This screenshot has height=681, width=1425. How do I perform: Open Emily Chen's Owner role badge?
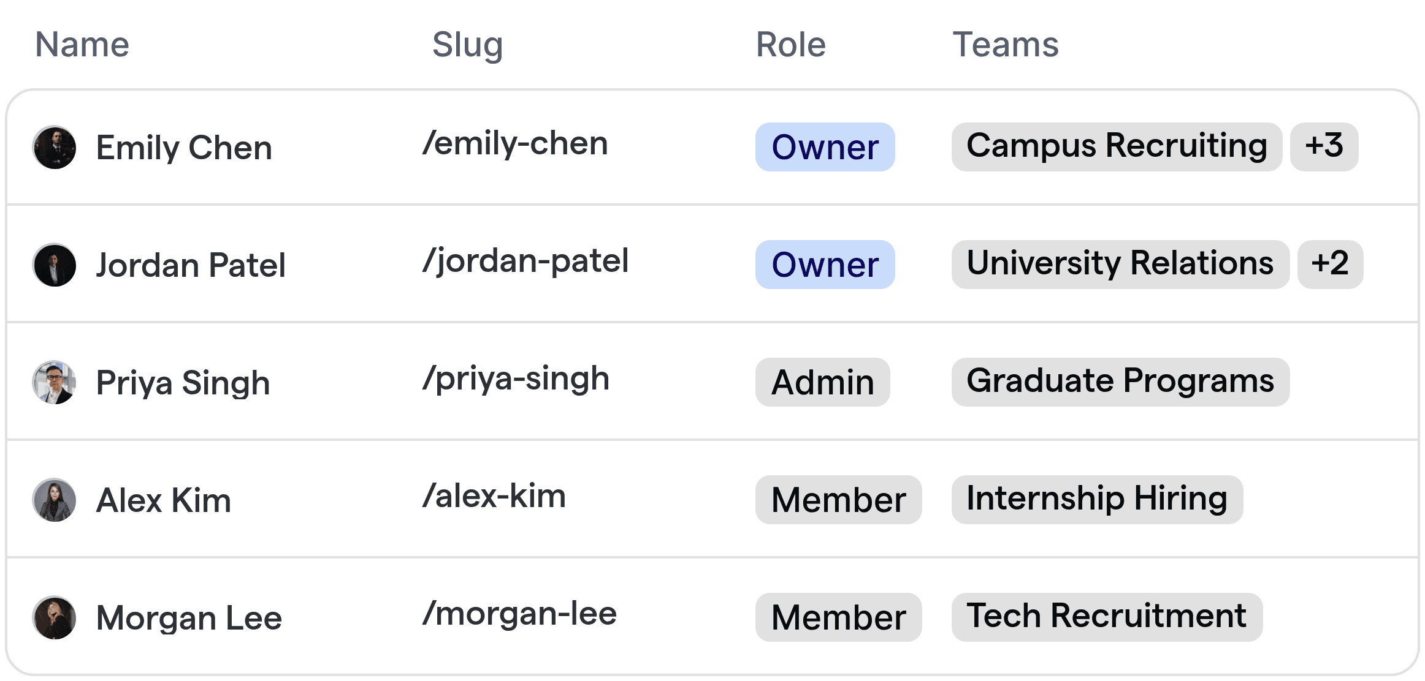tap(825, 147)
